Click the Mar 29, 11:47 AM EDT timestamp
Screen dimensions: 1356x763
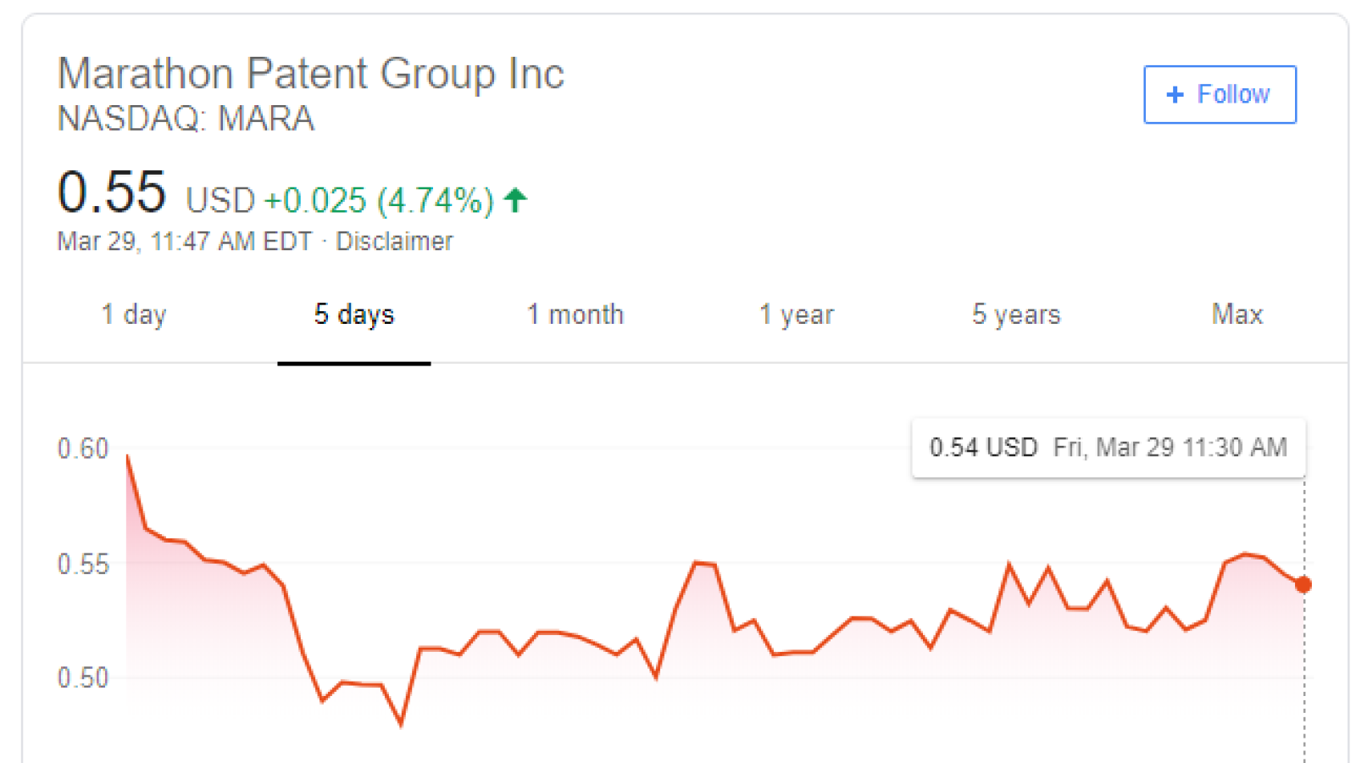[x=185, y=242]
